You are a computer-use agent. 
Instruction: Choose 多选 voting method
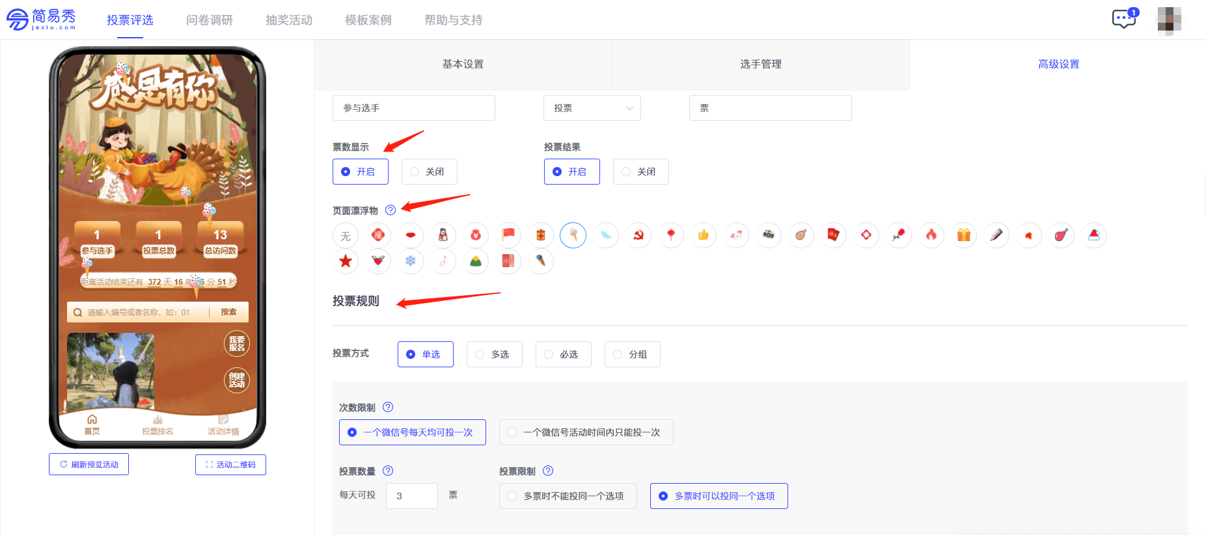tap(495, 354)
